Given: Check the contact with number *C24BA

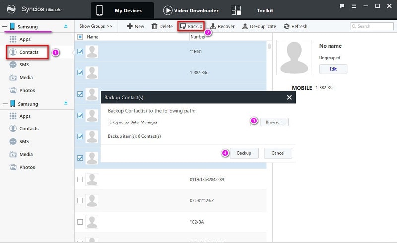Looking at the screenshot, I should 80,222.
